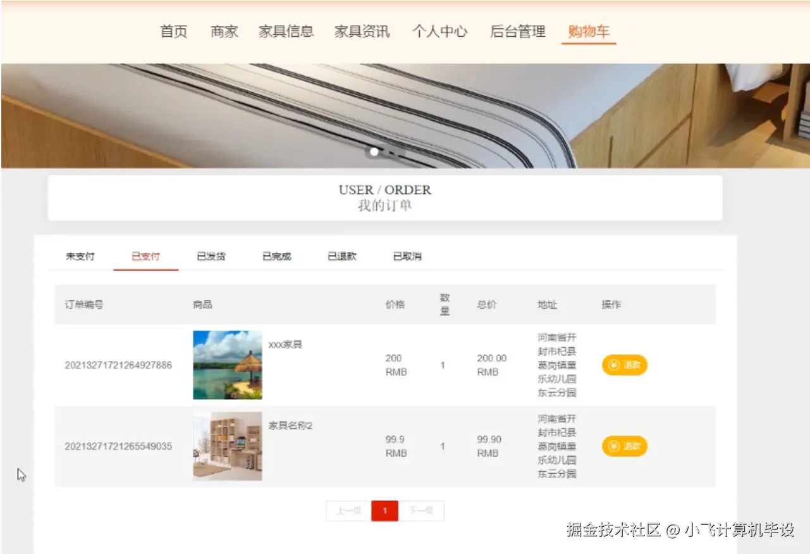
Task: Switch to the 已完成 order tab
Action: pyautogui.click(x=276, y=256)
